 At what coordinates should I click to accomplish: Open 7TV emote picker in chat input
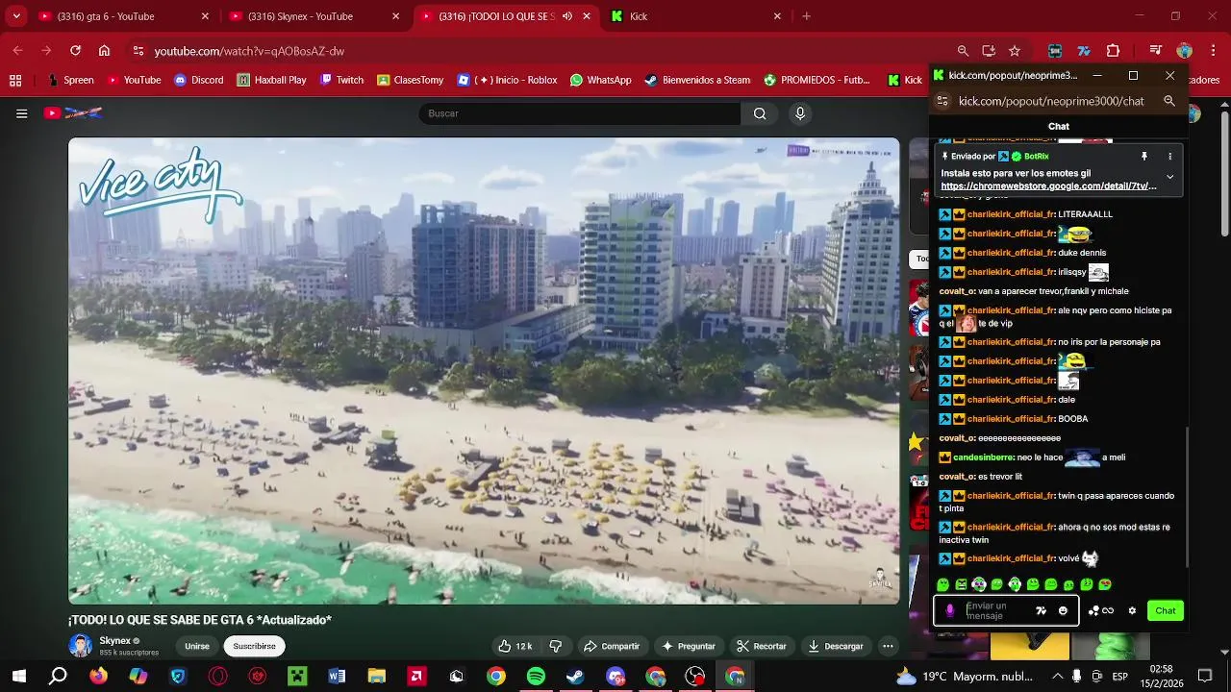(x=1041, y=610)
